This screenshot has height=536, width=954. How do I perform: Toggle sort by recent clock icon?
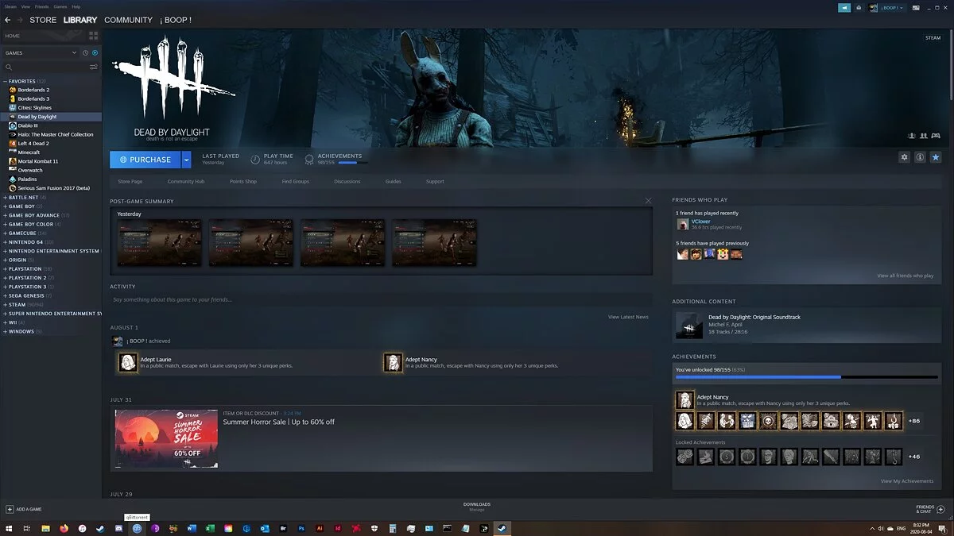click(x=86, y=52)
